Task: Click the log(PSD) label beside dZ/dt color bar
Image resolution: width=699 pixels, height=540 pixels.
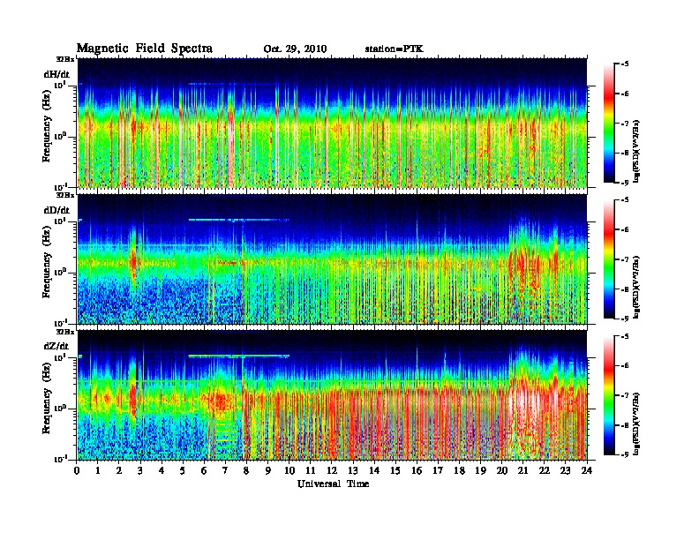Action: click(637, 424)
